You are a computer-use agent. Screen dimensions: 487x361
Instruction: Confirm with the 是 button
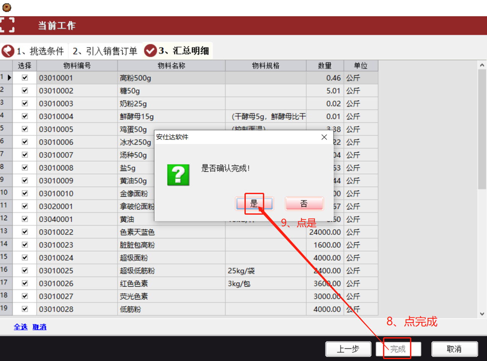click(254, 204)
